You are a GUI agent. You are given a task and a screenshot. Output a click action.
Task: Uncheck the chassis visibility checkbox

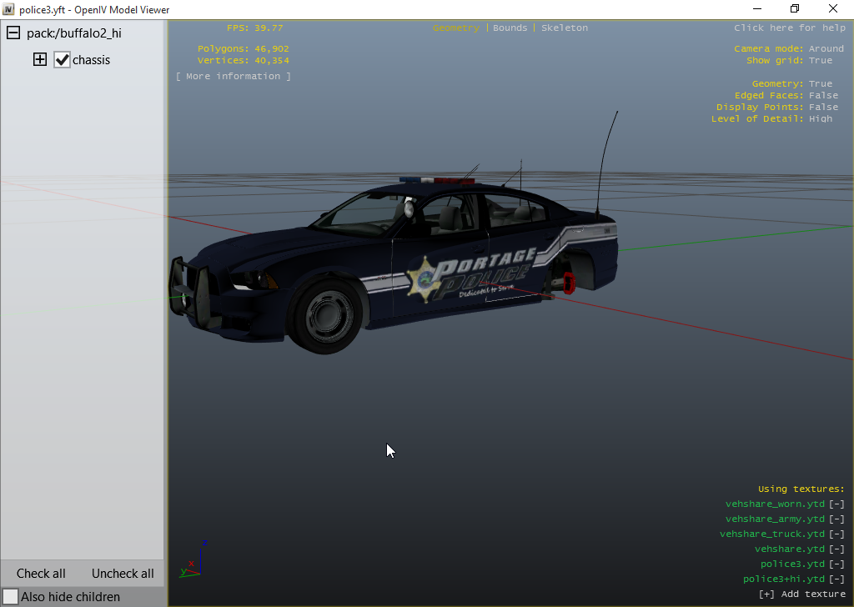tap(62, 60)
